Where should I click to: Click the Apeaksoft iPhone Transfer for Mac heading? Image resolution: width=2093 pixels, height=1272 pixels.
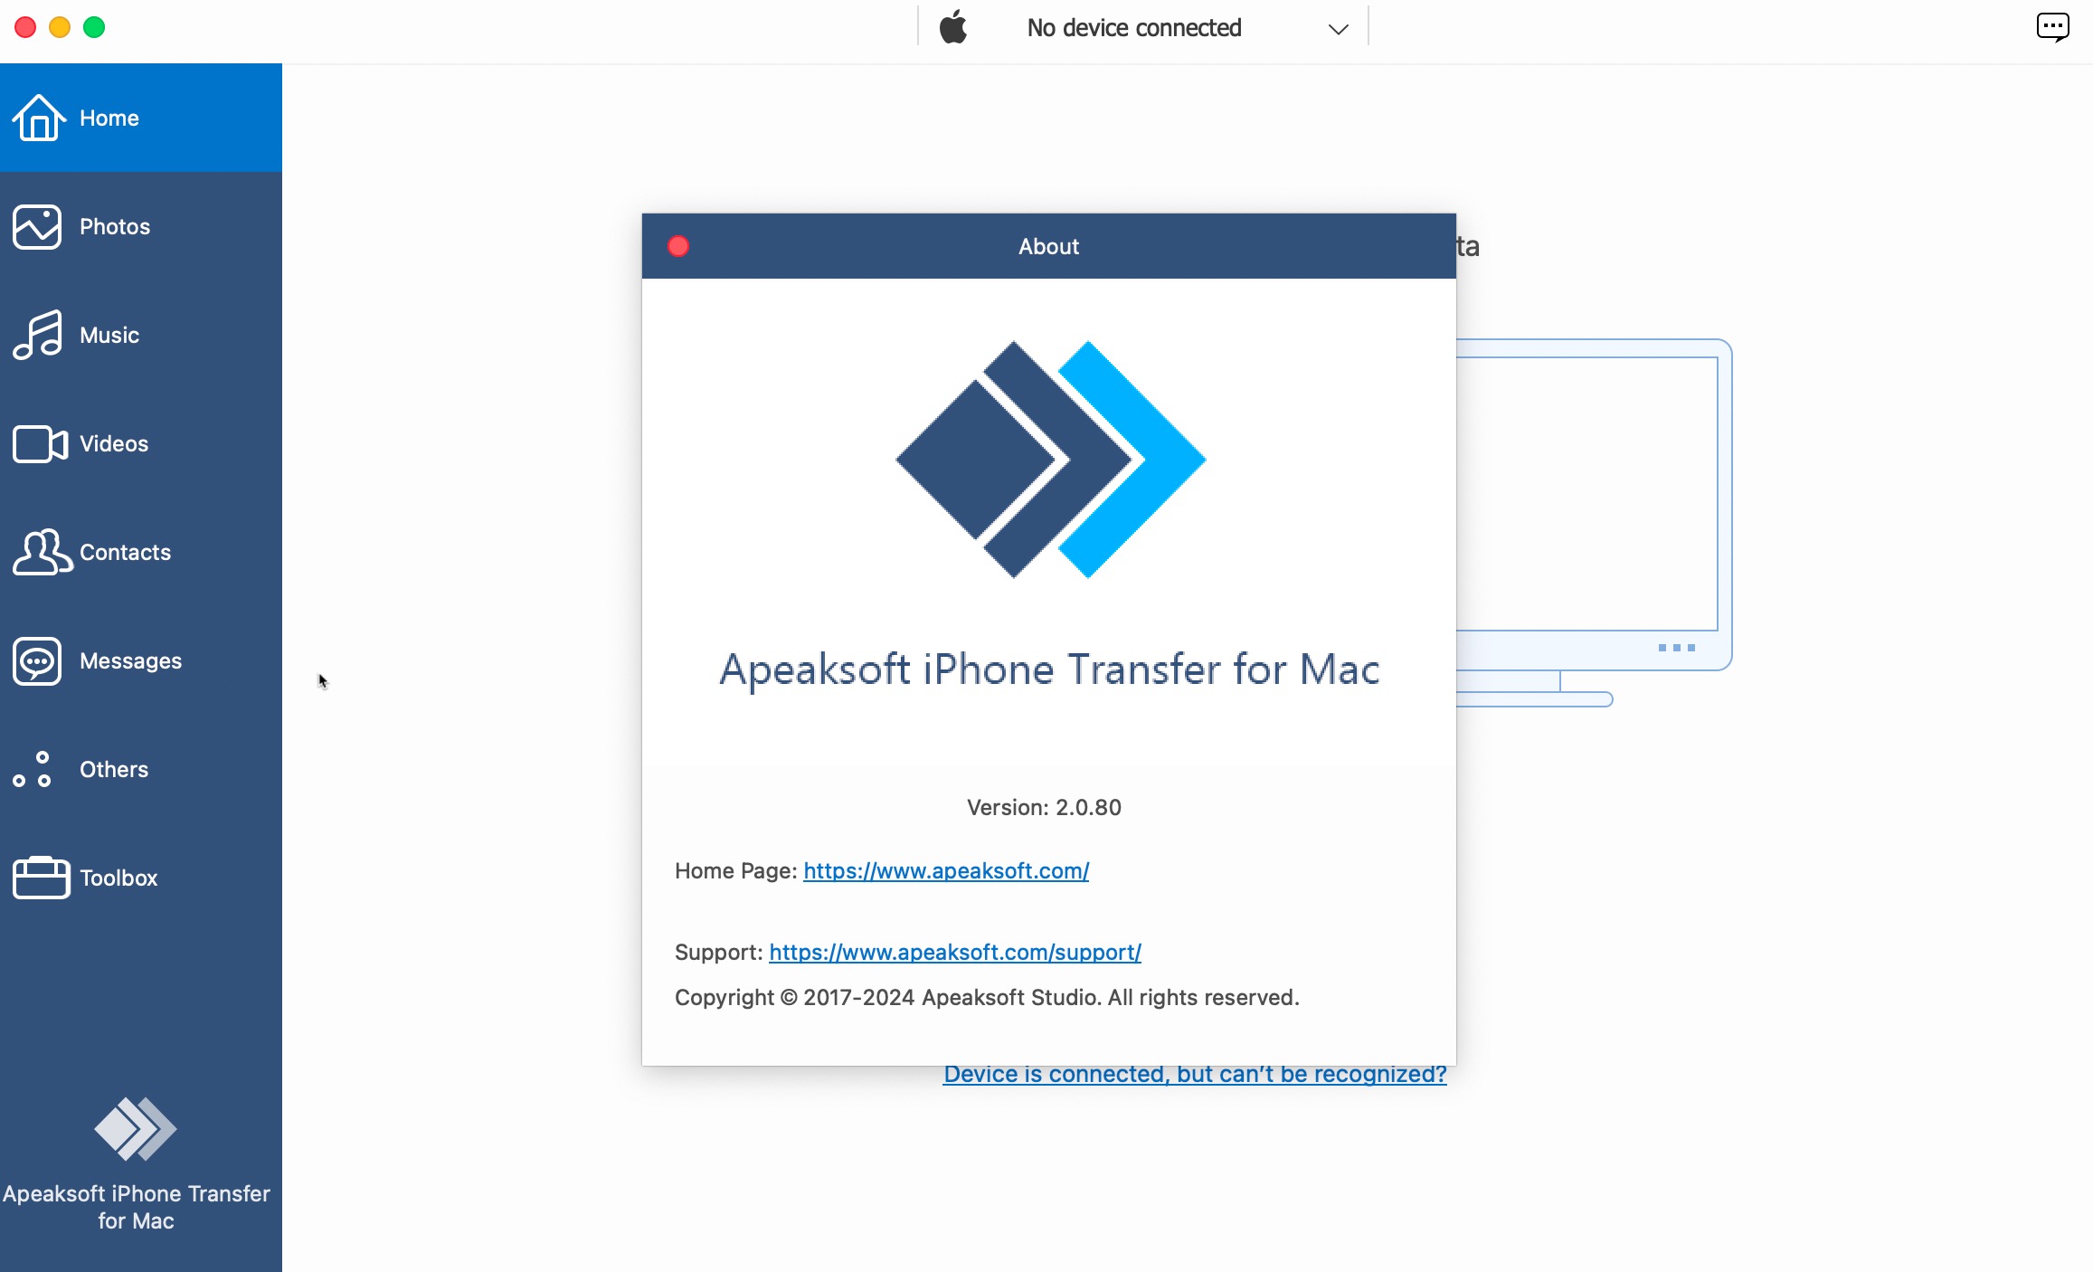click(x=1049, y=669)
